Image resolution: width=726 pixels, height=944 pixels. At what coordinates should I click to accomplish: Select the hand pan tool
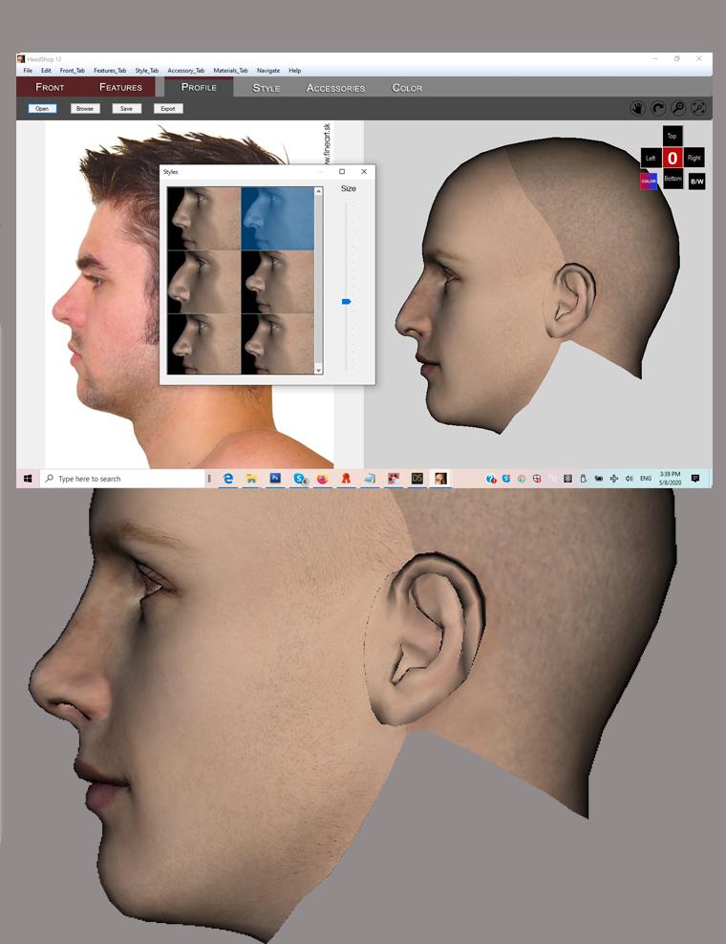[x=637, y=108]
